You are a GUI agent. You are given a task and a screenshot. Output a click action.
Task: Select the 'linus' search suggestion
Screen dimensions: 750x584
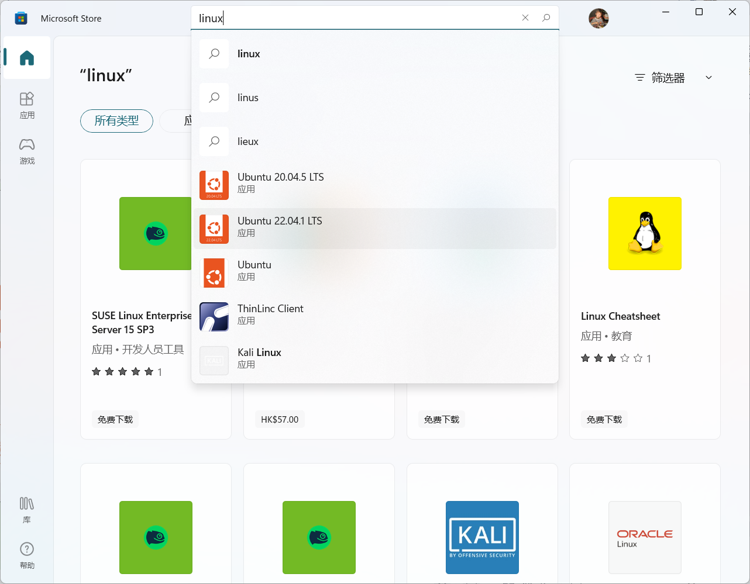coord(374,98)
